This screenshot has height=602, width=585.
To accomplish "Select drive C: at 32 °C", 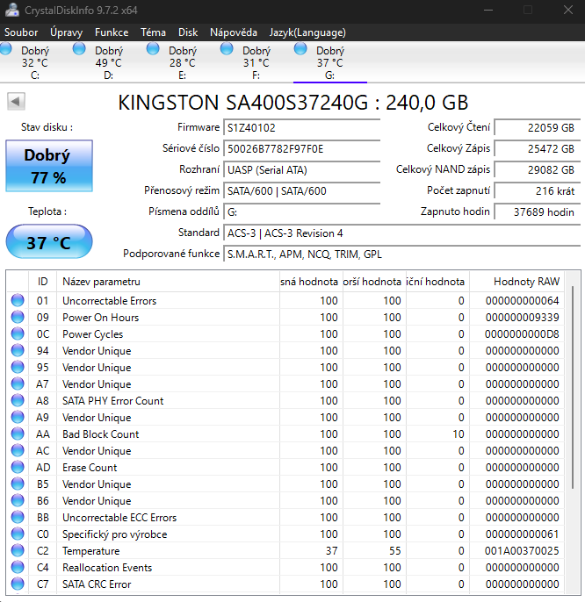I will pyautogui.click(x=34, y=62).
